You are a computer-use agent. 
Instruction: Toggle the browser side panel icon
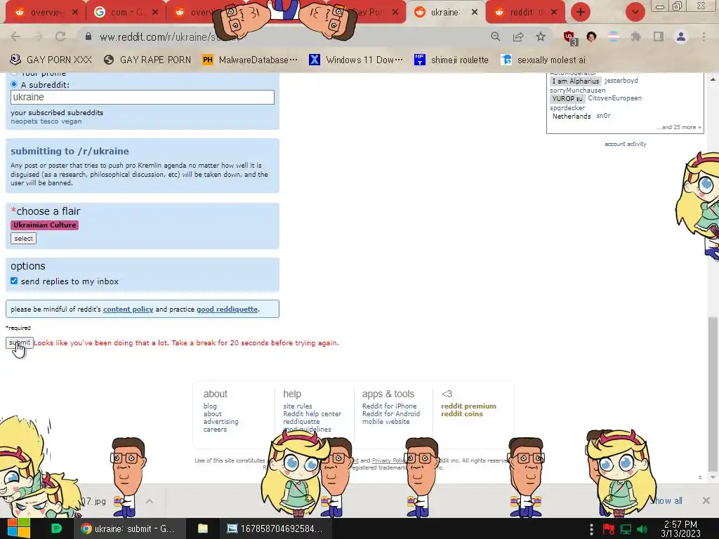[x=659, y=36]
